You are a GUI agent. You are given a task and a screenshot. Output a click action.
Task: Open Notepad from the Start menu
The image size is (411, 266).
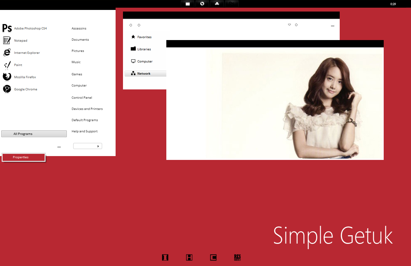point(21,40)
